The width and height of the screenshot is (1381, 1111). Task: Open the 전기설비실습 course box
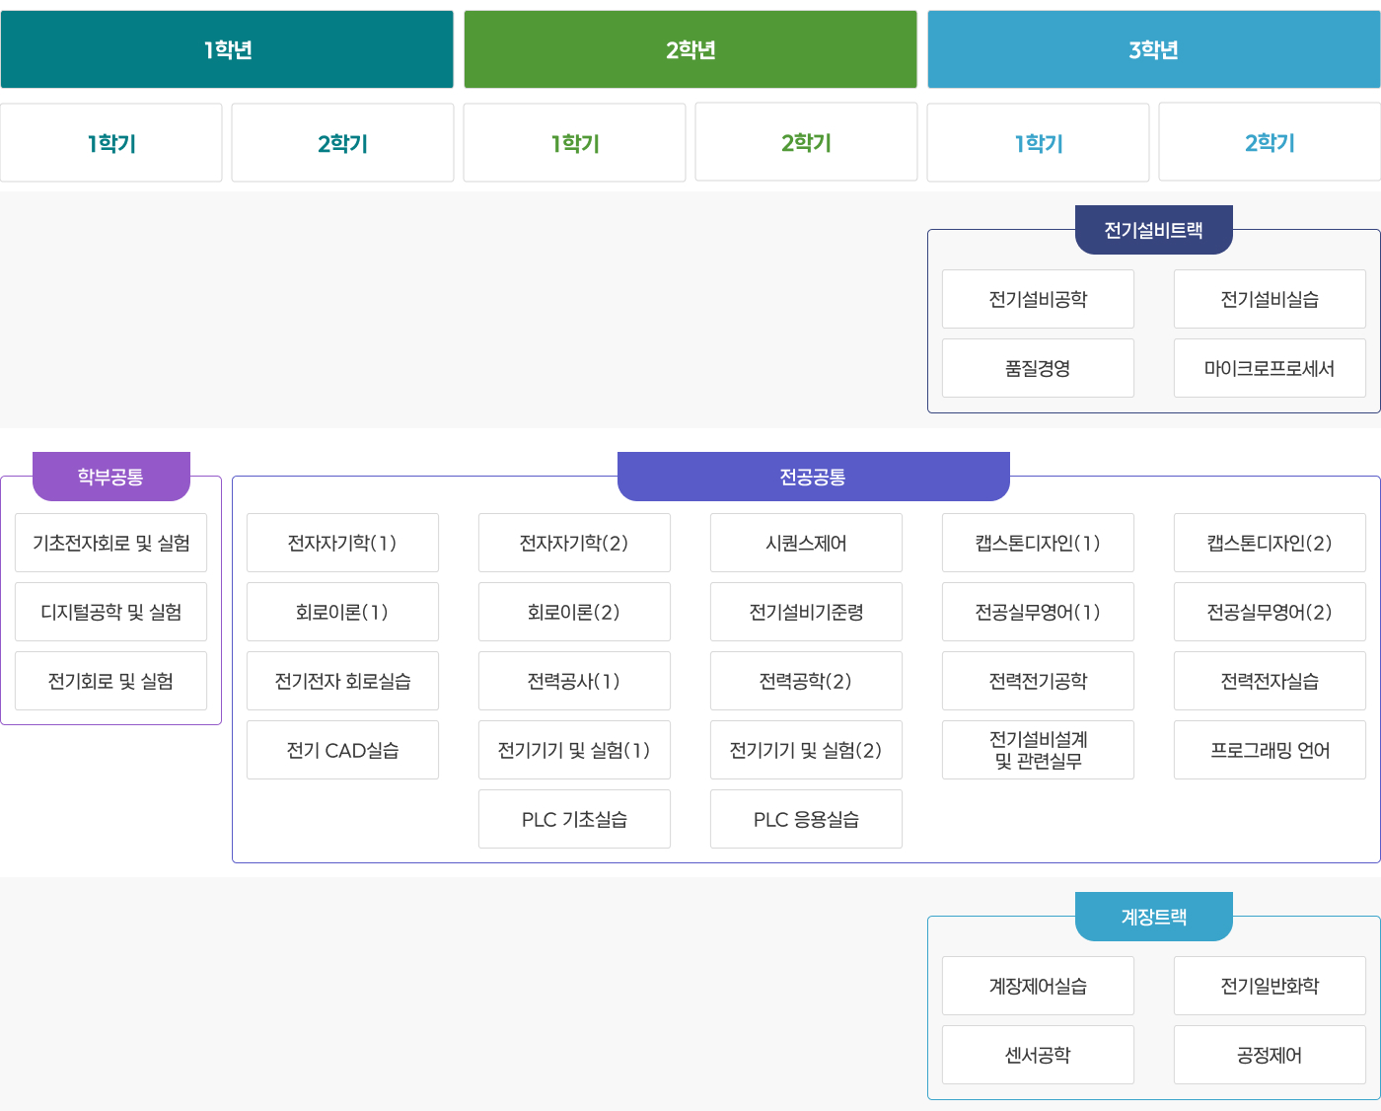1270,299
